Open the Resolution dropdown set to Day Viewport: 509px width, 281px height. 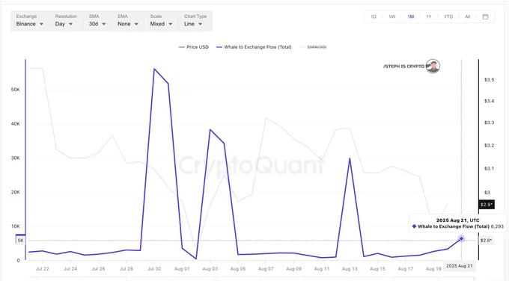click(64, 24)
